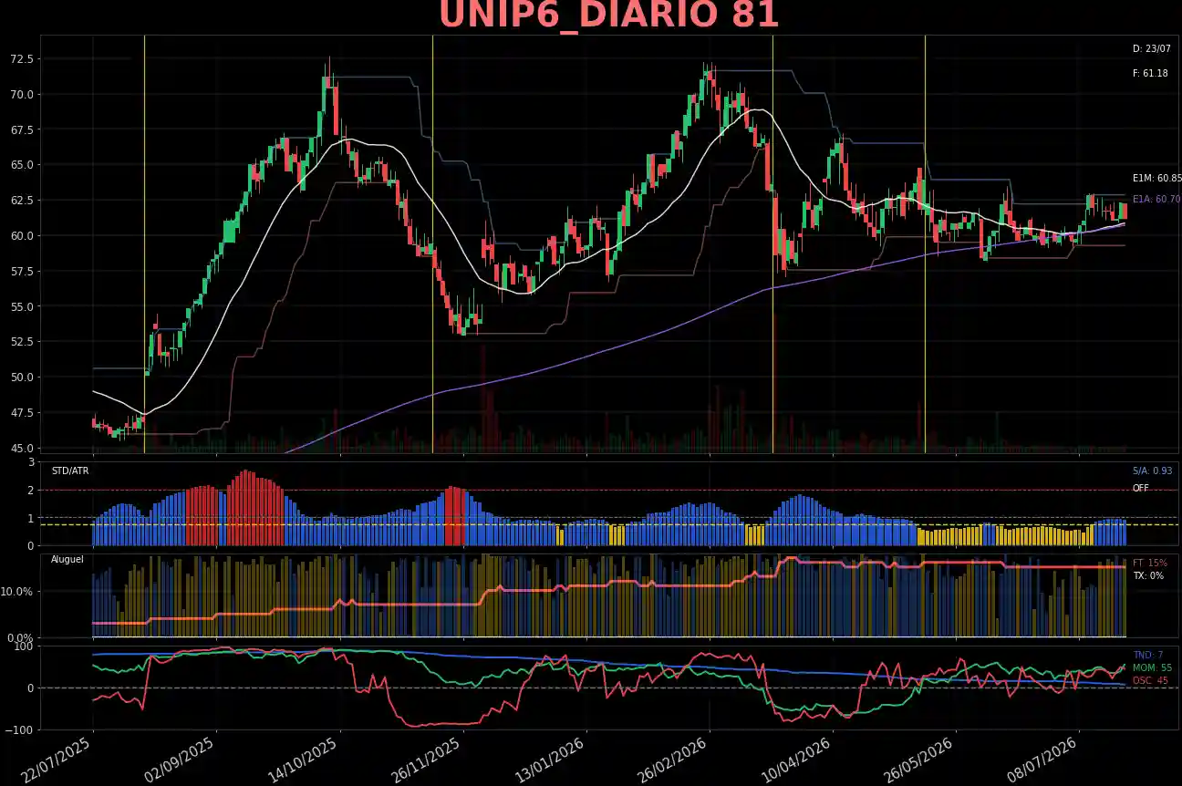This screenshot has width=1182, height=786.
Task: Click the FT: 15% value
Action: pyautogui.click(x=1149, y=563)
